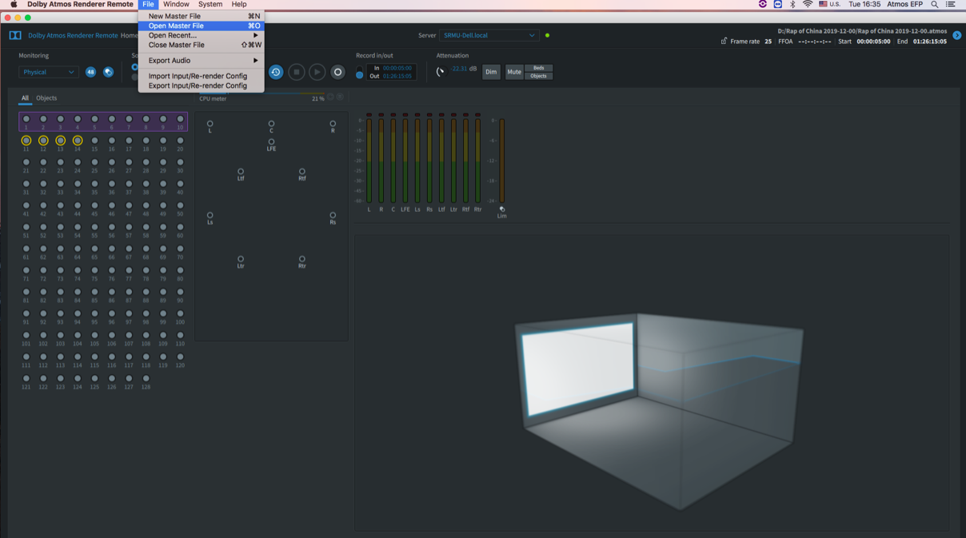966x538 pixels.
Task: Click the blue arrow beside master file path
Action: (956, 35)
